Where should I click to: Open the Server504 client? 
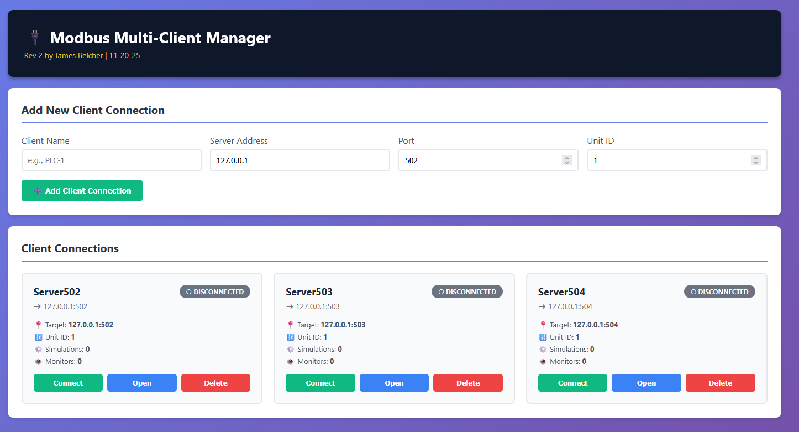coord(646,383)
